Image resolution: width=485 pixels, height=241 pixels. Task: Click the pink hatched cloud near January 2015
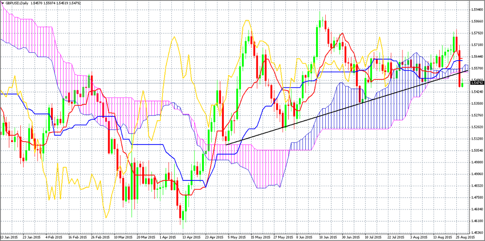tap(19, 29)
